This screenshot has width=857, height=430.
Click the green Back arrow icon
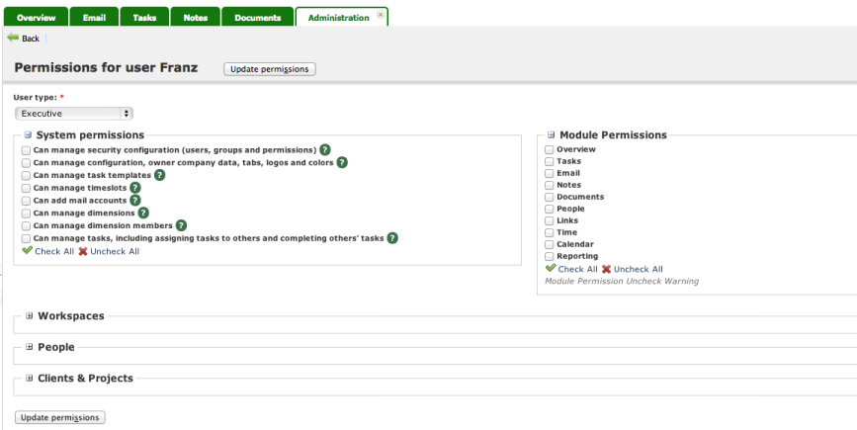(13, 38)
